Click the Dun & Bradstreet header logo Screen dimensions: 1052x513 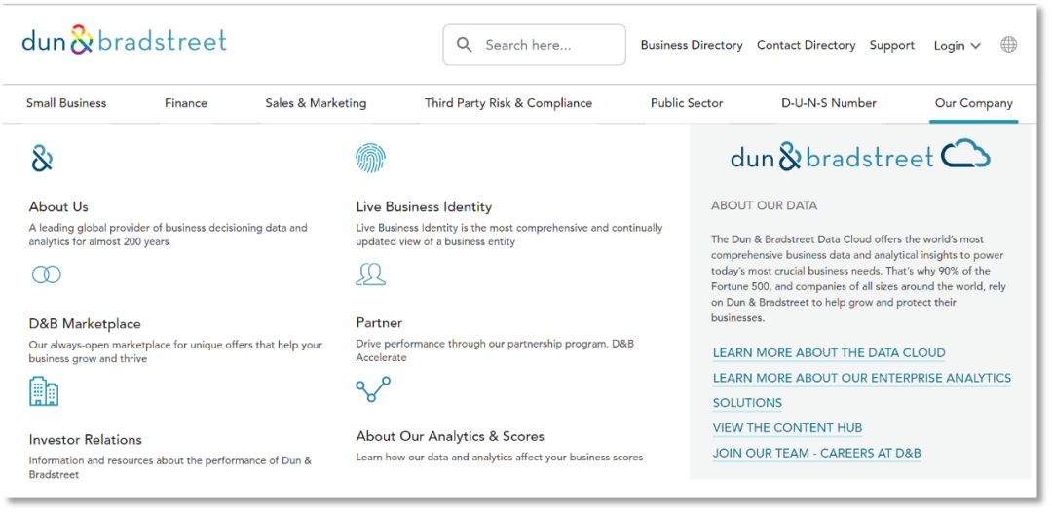pyautogui.click(x=124, y=41)
